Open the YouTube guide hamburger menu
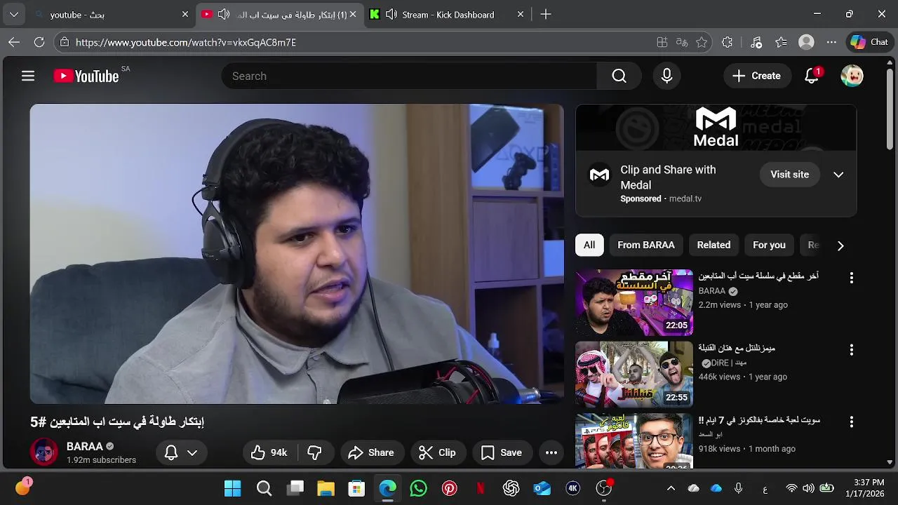Screen dimensions: 898x505 coord(28,76)
